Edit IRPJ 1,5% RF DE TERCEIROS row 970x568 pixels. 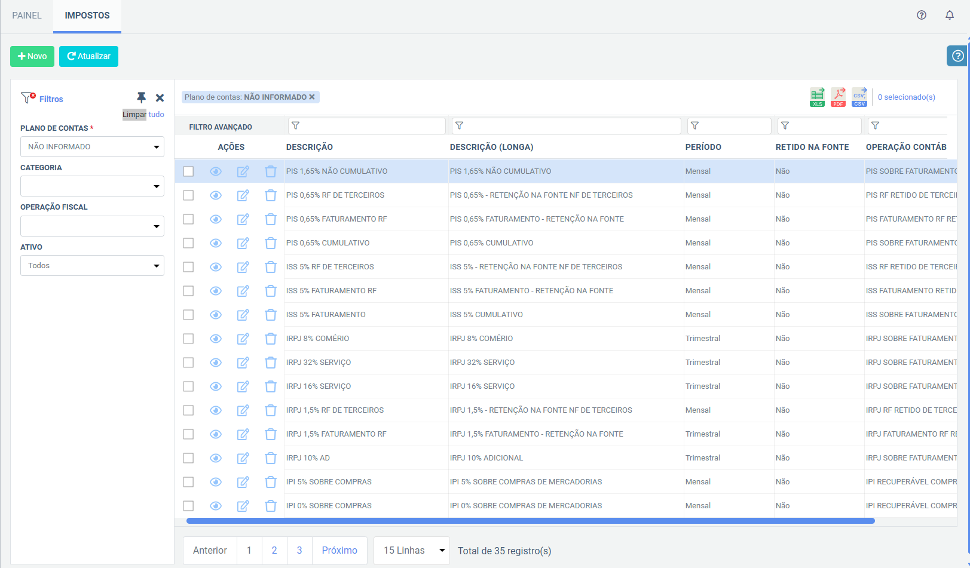coord(243,410)
